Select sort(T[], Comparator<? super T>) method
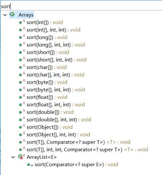The image size is (162, 175). (79, 142)
